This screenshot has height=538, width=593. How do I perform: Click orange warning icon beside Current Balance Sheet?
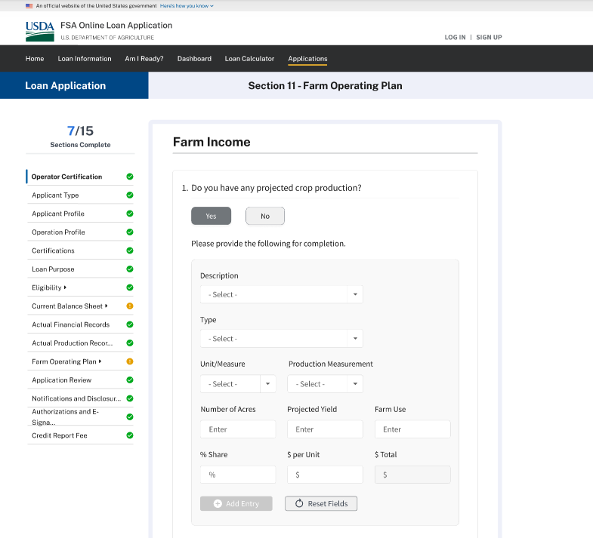[x=130, y=306]
